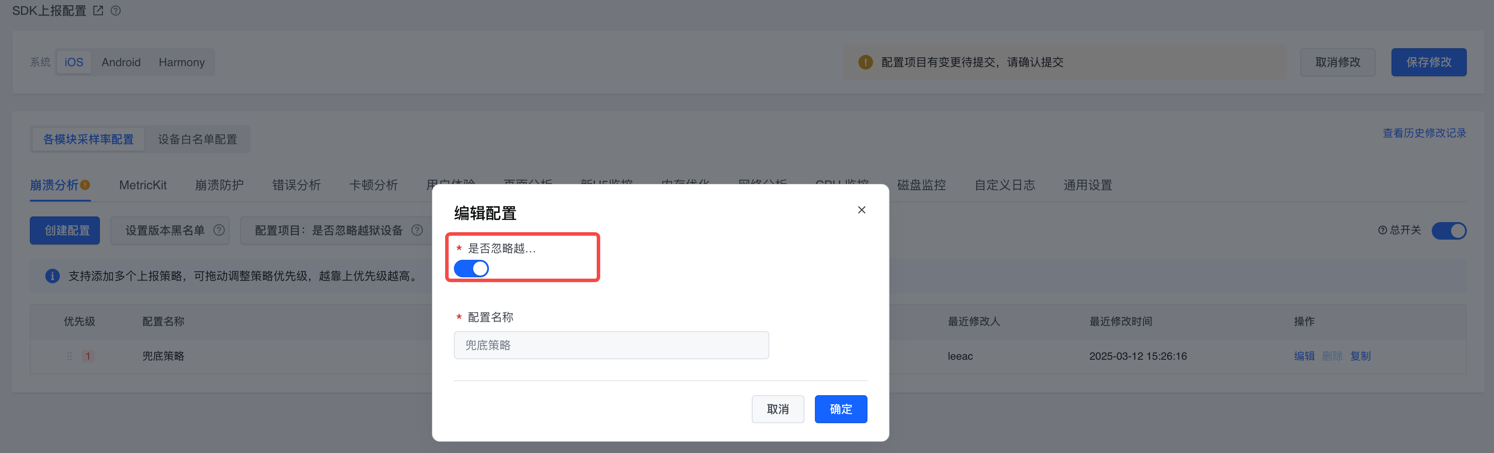This screenshot has width=1494, height=453.
Task: Click help icon beside SDK上报配置 title
Action: click(115, 11)
